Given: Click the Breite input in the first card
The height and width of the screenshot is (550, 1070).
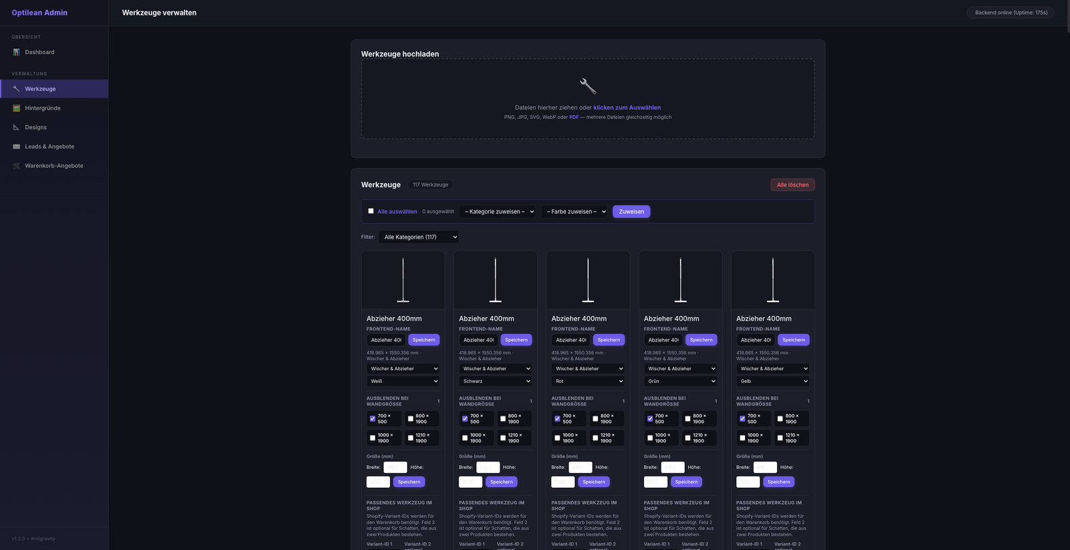Looking at the screenshot, I should point(395,468).
